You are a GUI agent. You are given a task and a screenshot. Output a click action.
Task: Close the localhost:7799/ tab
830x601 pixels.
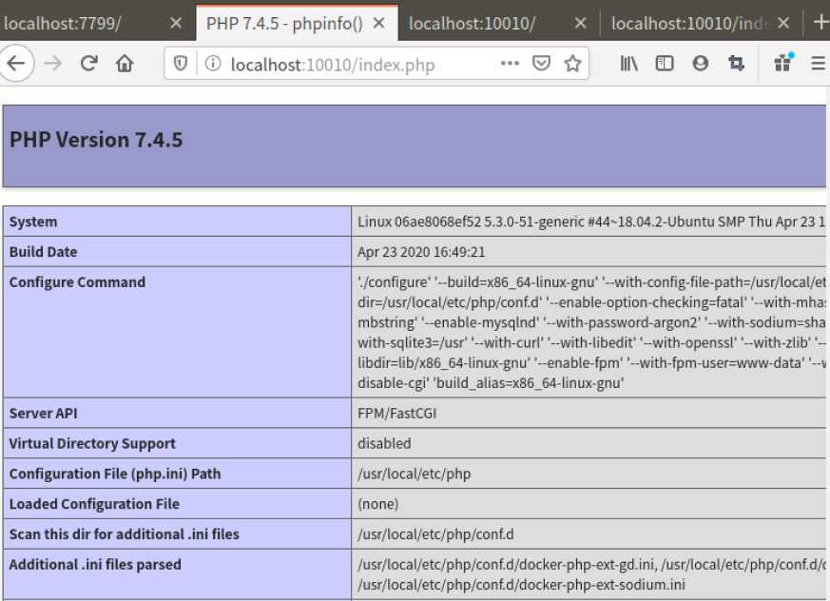click(176, 23)
